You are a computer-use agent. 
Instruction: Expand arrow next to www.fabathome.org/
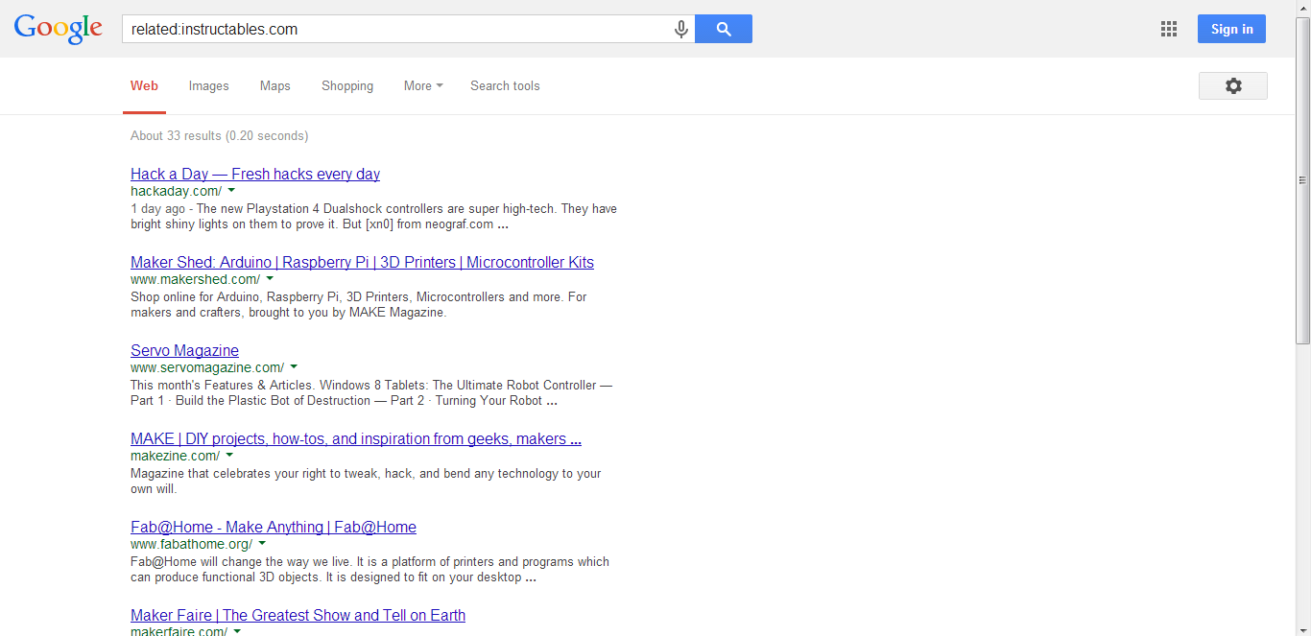(x=262, y=544)
